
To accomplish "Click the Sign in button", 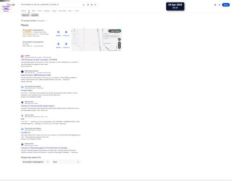I will [x=226, y=5].
